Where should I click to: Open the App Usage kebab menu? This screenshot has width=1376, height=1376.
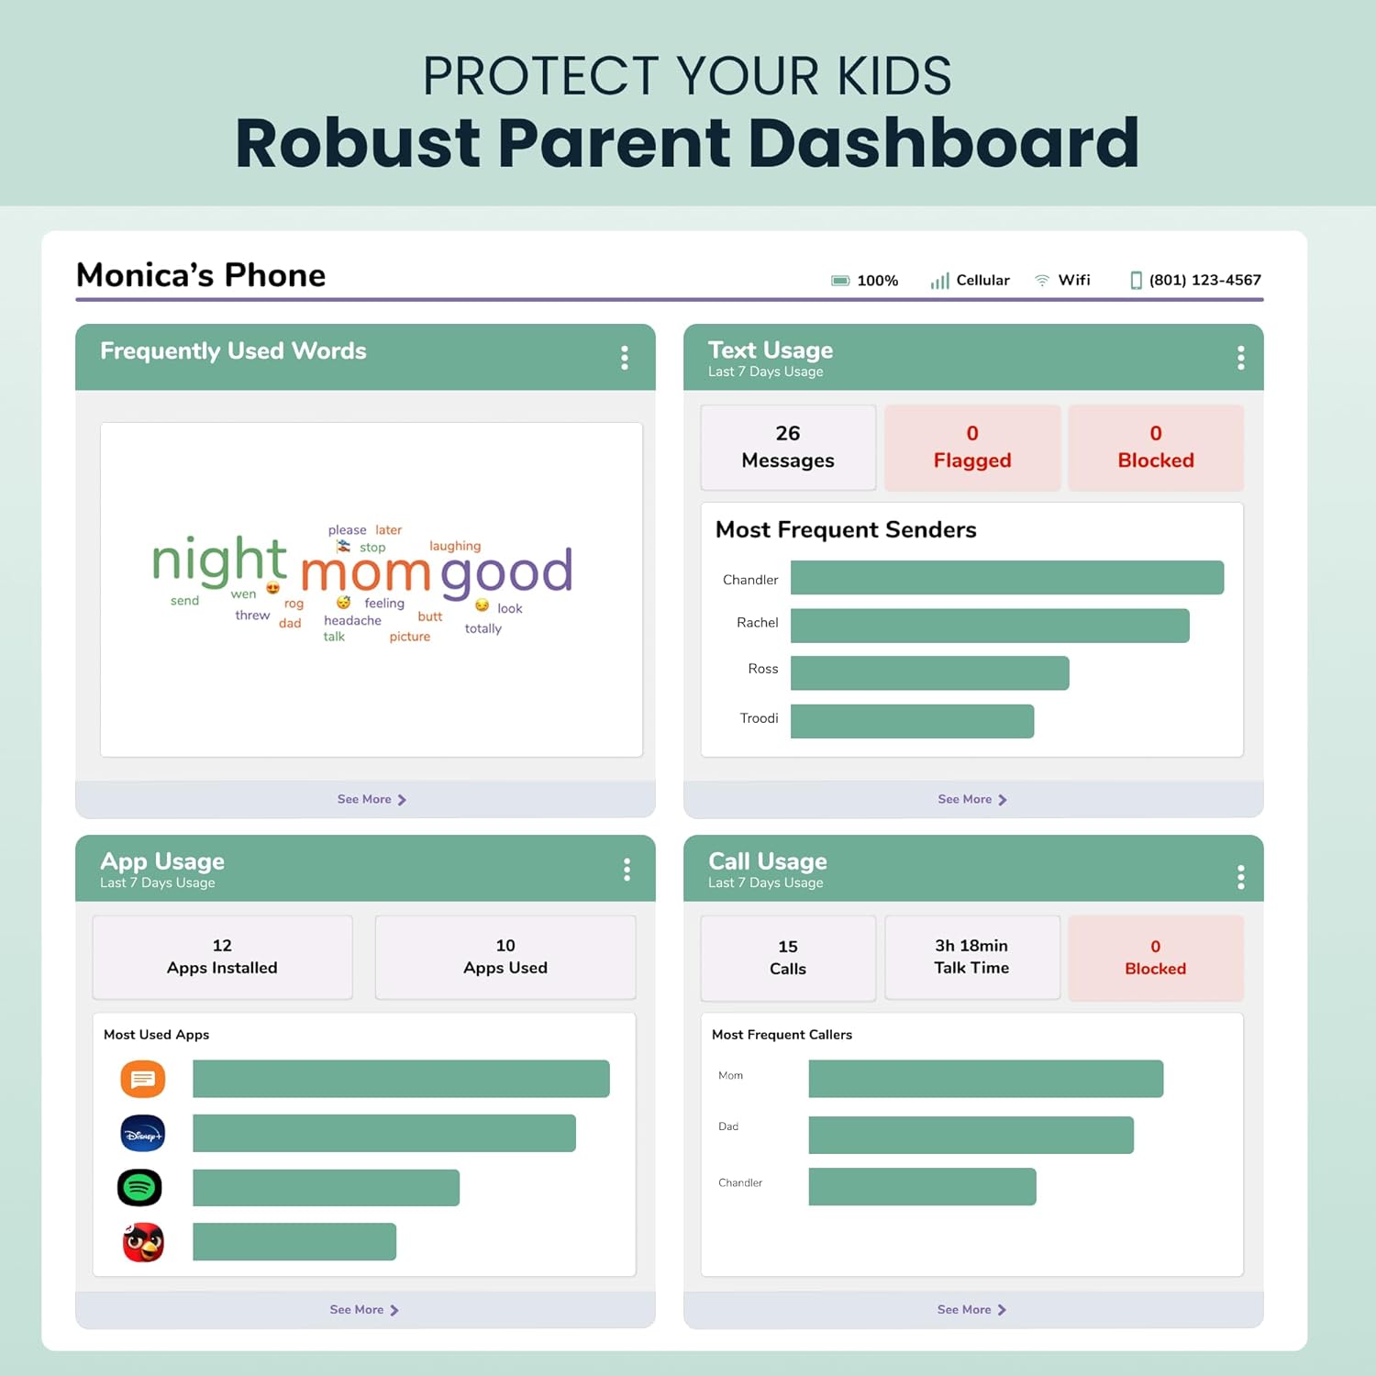coord(627,870)
